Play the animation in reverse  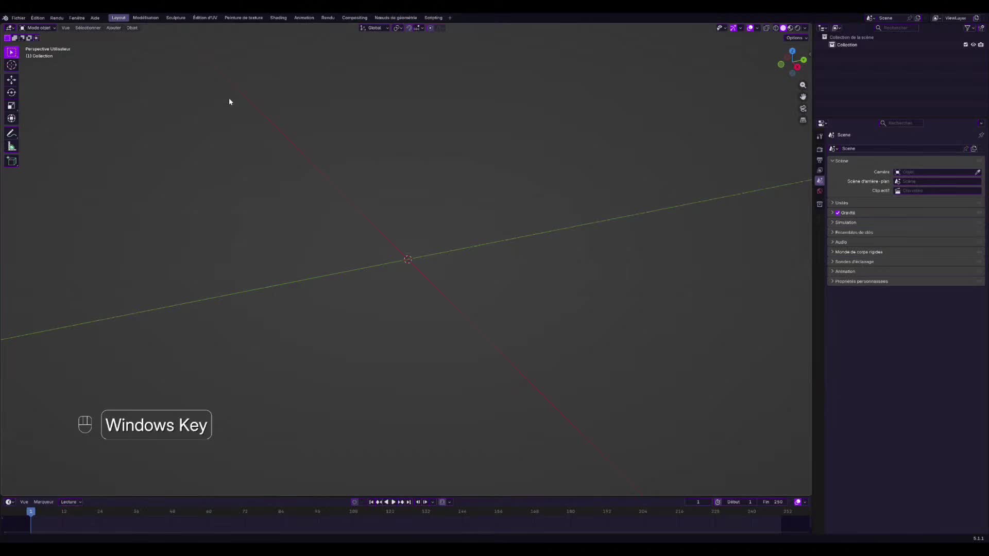(386, 502)
